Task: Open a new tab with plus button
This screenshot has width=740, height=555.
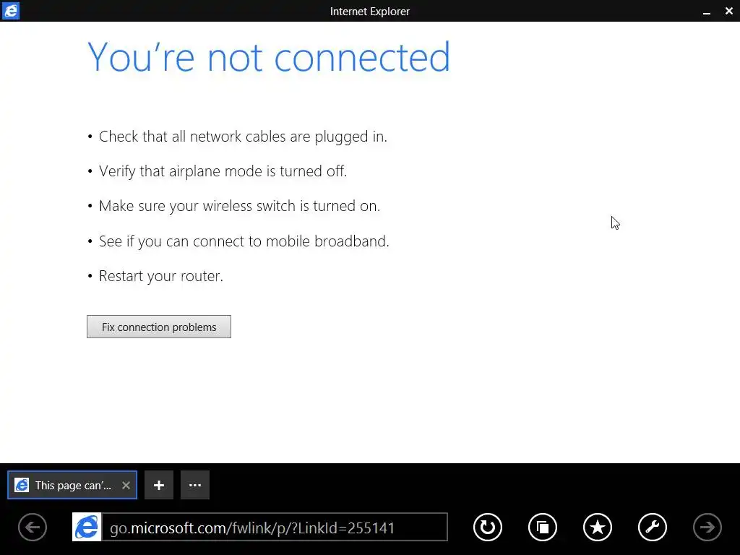Action: point(158,485)
